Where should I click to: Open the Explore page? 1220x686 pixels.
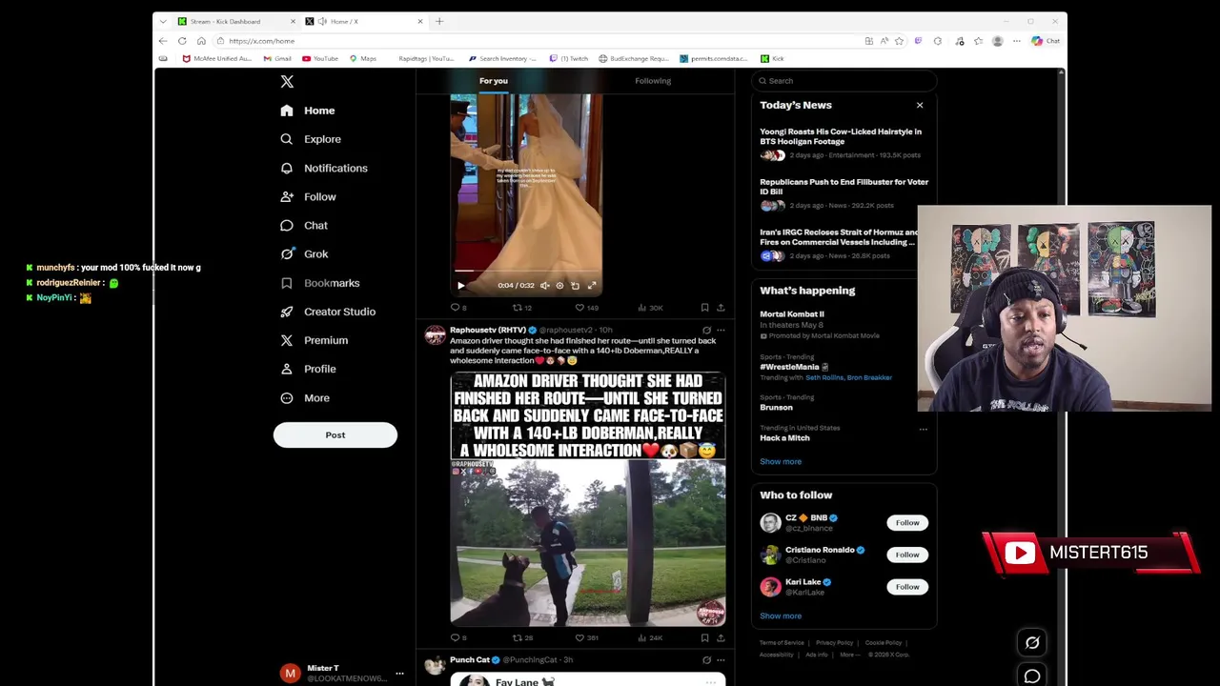pyautogui.click(x=311, y=139)
